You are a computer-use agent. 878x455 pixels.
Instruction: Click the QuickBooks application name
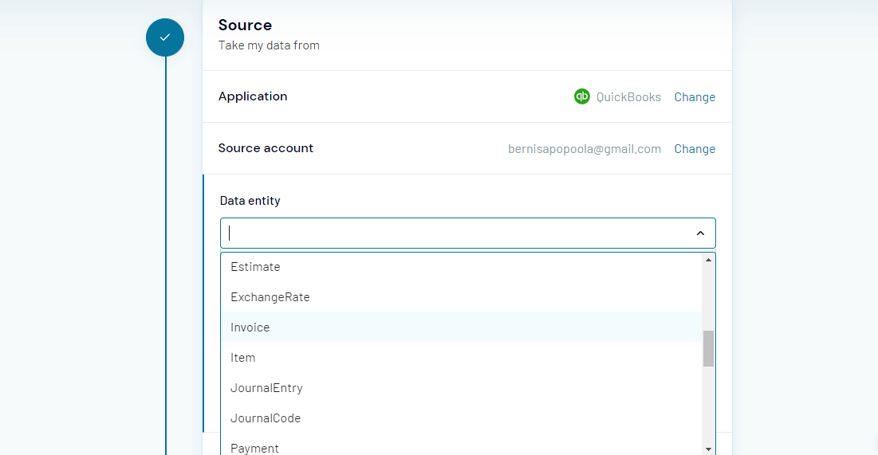(x=628, y=97)
